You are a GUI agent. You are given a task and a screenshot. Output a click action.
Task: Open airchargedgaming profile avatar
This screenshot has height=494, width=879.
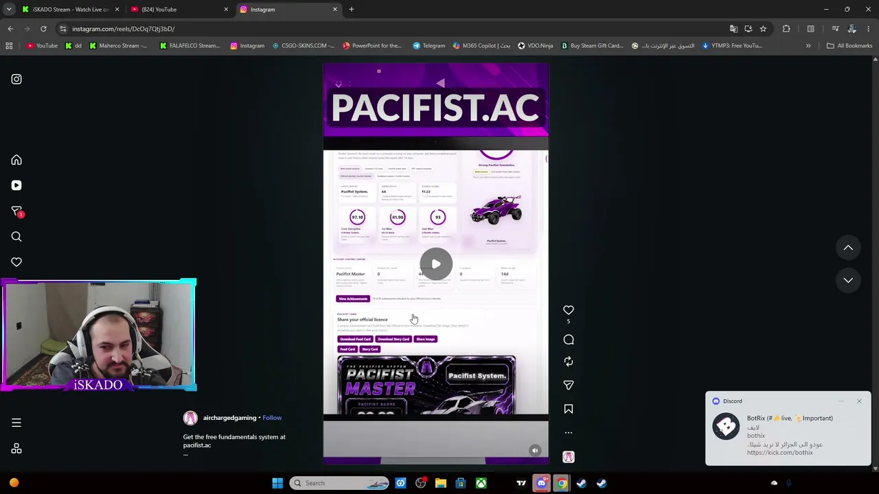[x=190, y=418]
